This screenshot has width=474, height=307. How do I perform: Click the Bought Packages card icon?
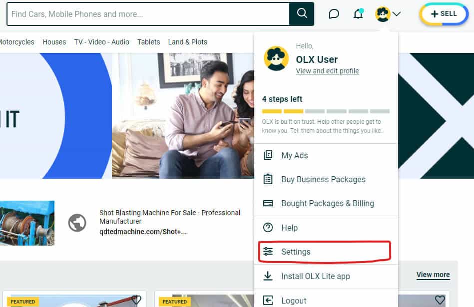[x=268, y=203]
